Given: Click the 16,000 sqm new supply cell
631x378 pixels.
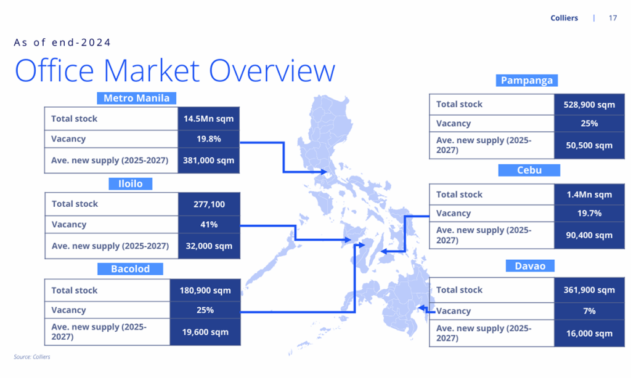Looking at the screenshot, I should (x=588, y=333).
